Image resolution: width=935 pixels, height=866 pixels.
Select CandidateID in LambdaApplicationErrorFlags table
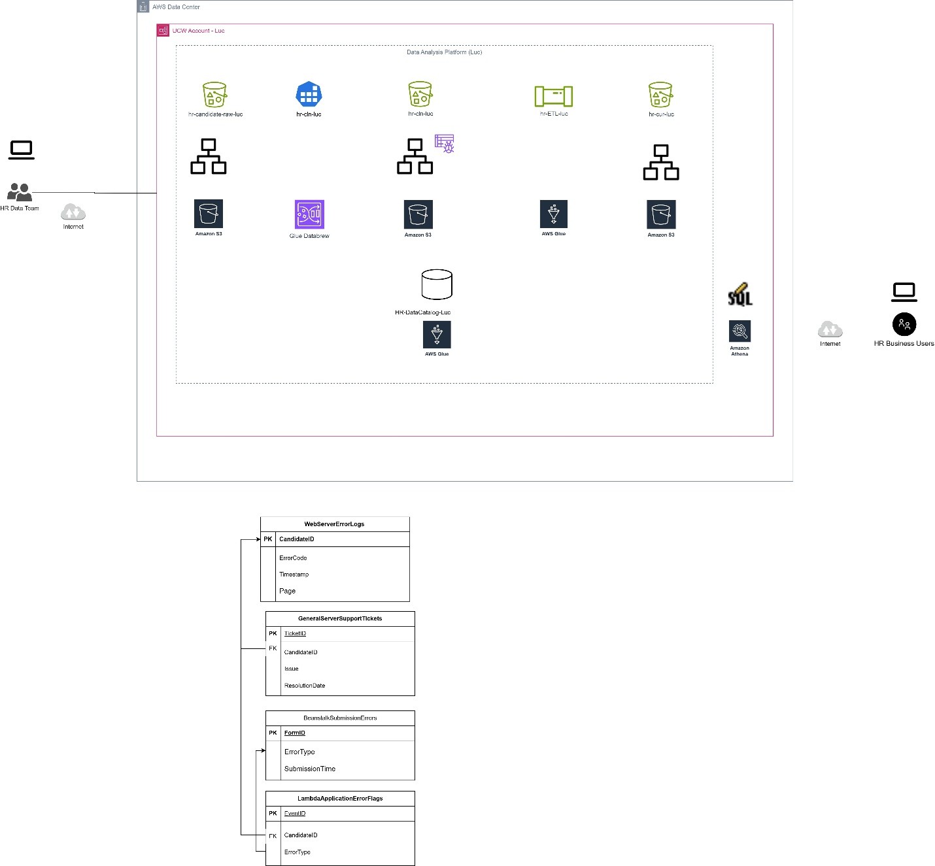pyautogui.click(x=301, y=835)
